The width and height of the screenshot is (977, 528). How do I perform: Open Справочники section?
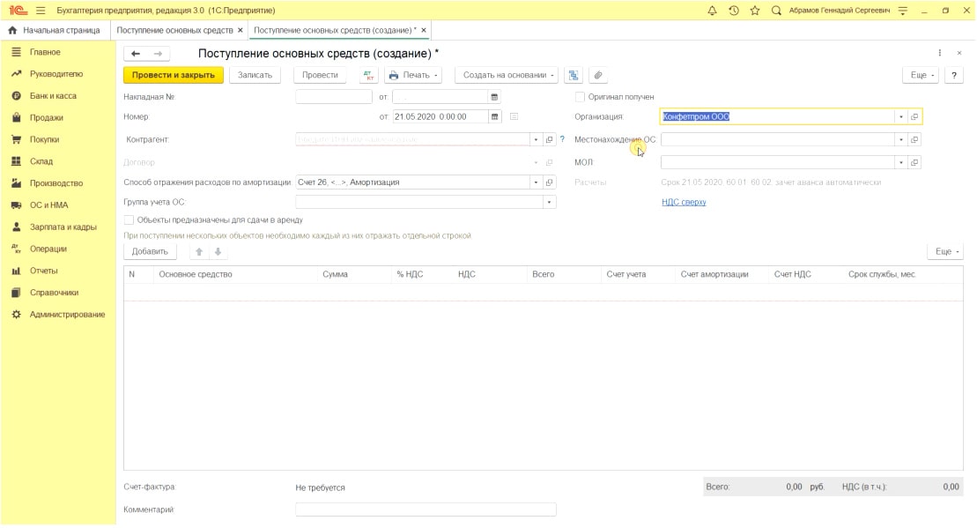[x=55, y=293]
